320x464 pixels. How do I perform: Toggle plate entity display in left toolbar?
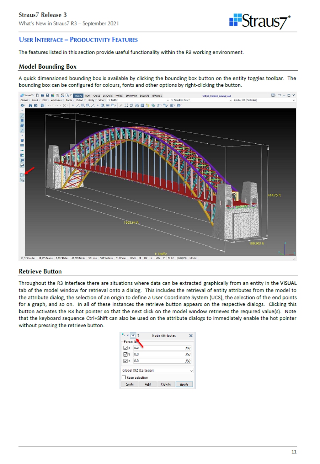[x=22, y=120]
